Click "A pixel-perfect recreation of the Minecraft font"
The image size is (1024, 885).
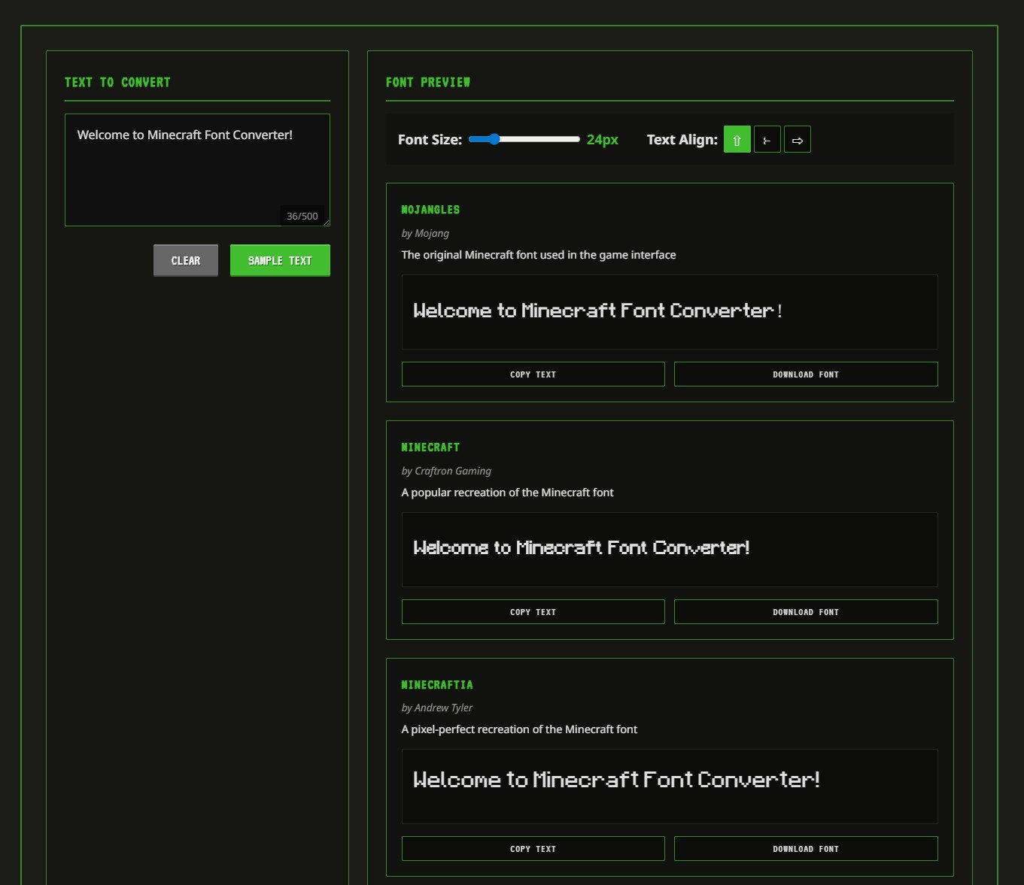519,729
